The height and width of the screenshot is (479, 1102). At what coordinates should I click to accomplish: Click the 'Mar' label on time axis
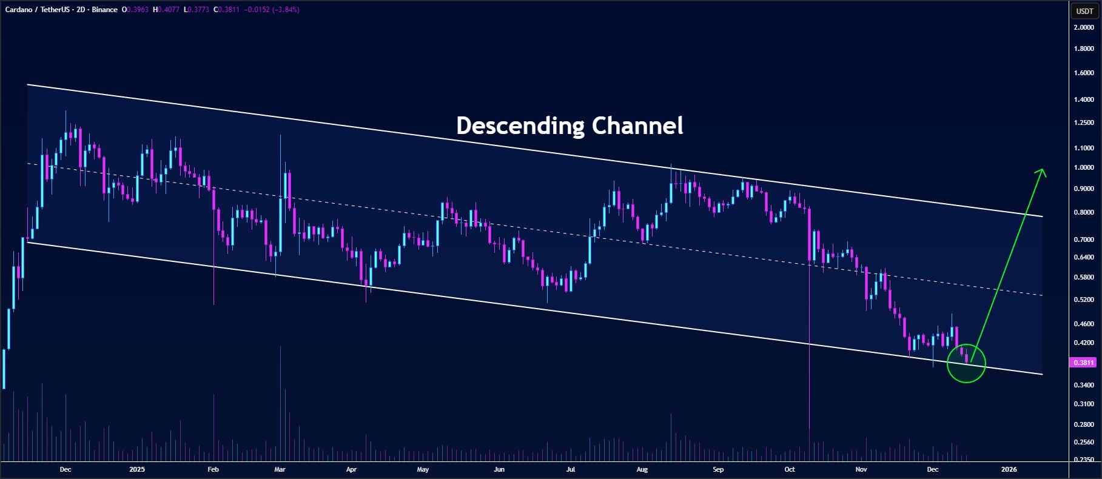[280, 469]
